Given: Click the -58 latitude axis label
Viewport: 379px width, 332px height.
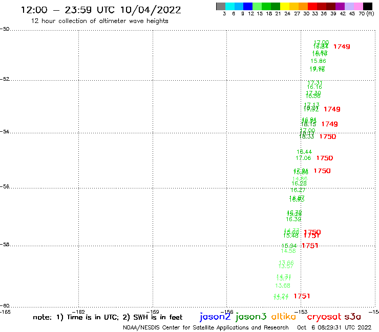Looking at the screenshot, I should 5,245.
